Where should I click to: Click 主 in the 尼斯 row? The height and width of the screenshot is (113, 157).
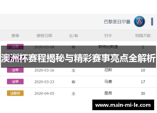73,70
